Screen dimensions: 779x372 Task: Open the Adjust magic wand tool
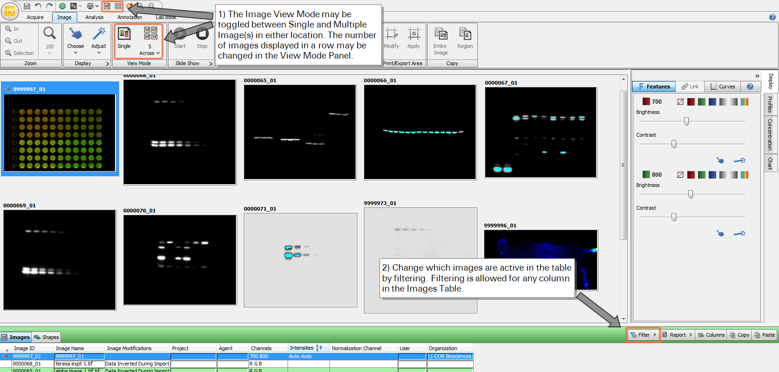click(x=99, y=34)
